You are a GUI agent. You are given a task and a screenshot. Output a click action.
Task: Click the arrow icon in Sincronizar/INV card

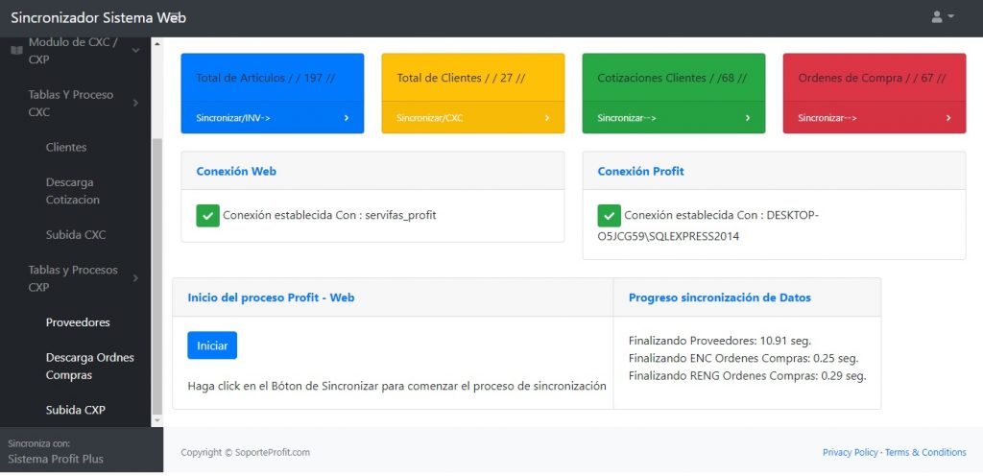[347, 118]
